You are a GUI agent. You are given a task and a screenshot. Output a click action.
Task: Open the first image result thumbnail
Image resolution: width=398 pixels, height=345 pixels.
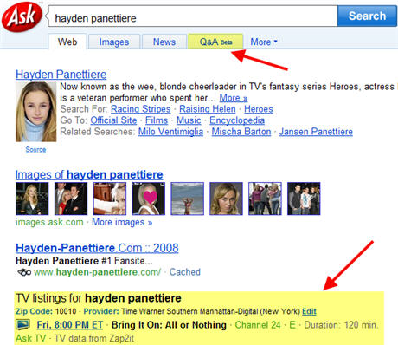[x=32, y=199]
